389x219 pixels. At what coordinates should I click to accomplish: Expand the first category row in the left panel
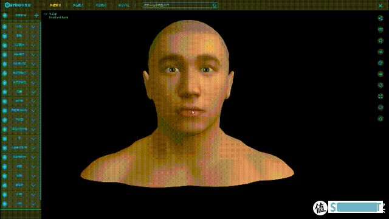(x=33, y=27)
